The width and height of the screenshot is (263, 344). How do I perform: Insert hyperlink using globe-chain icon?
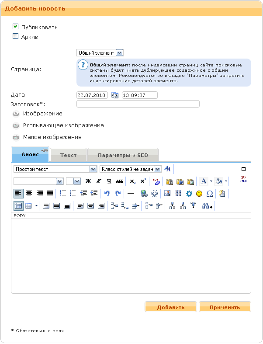(144, 193)
